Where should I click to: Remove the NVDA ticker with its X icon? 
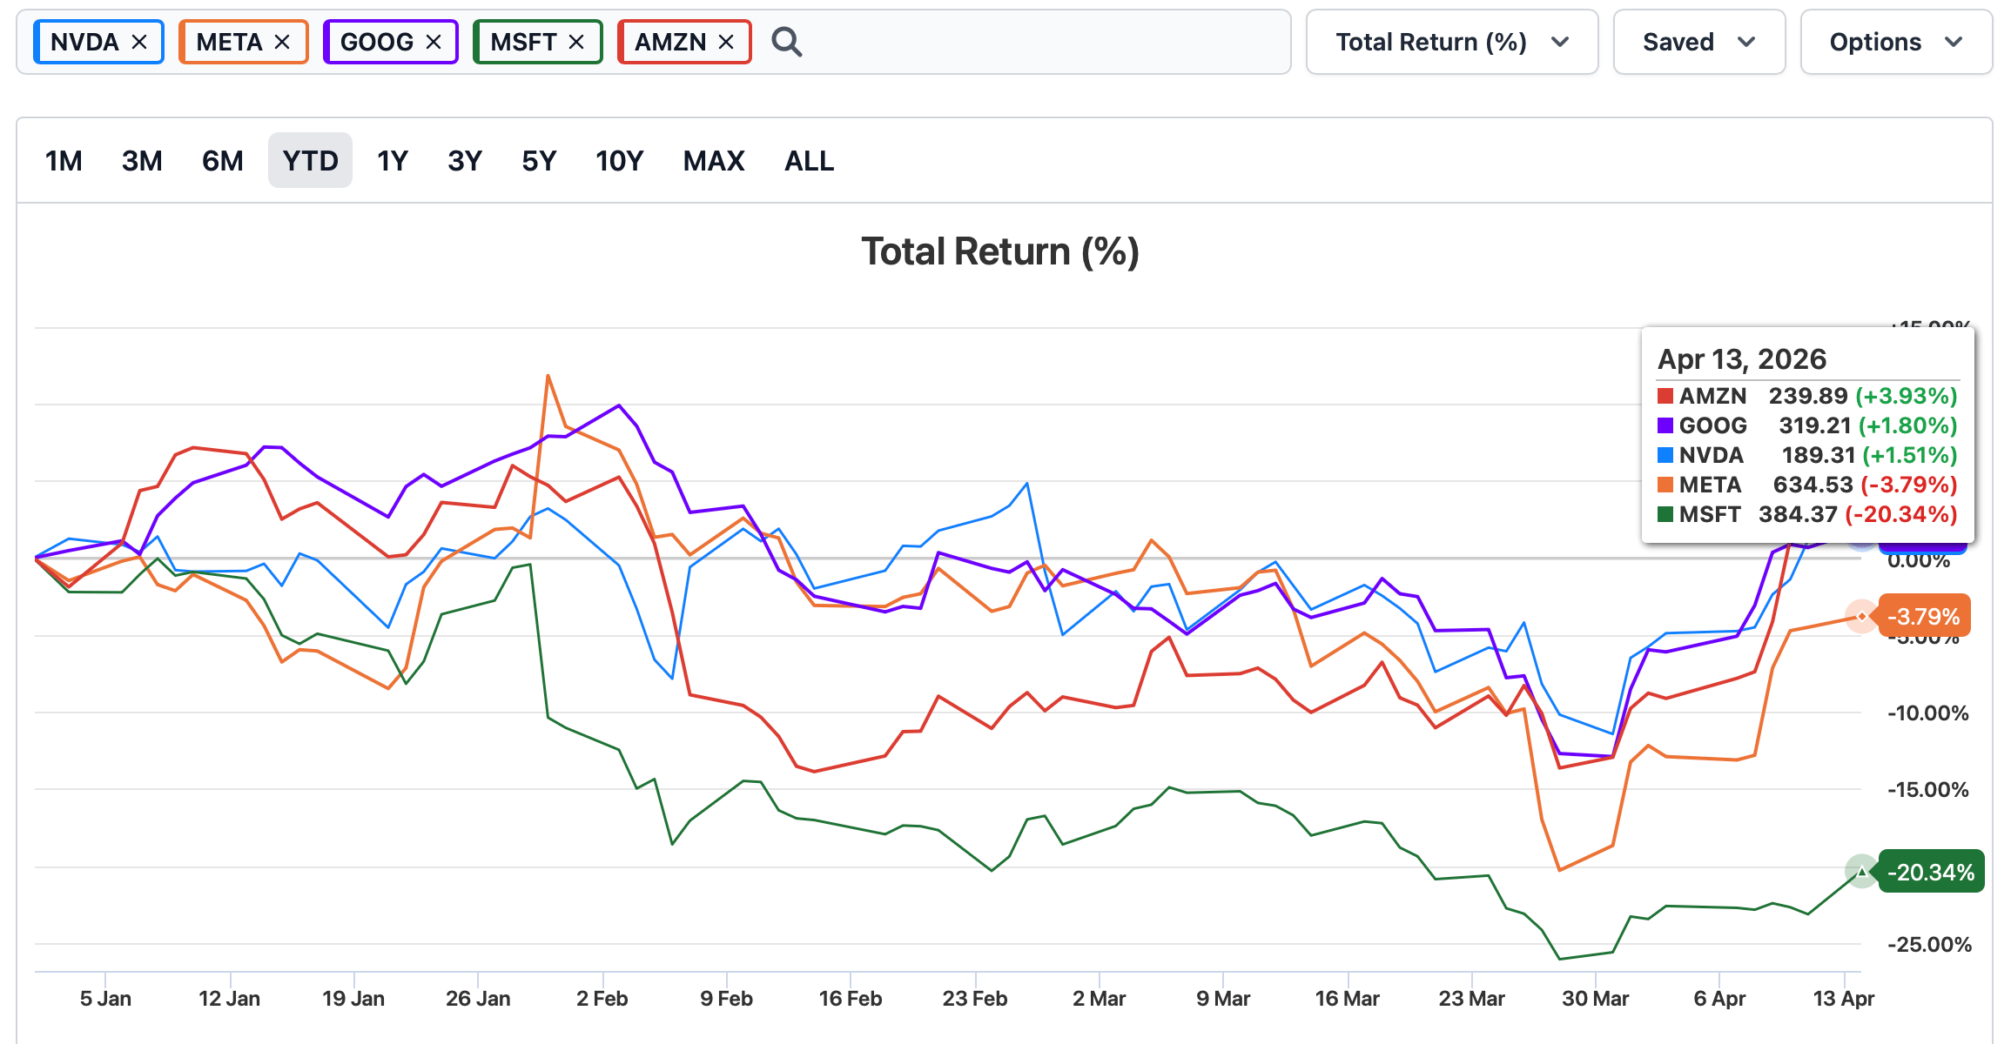(139, 42)
